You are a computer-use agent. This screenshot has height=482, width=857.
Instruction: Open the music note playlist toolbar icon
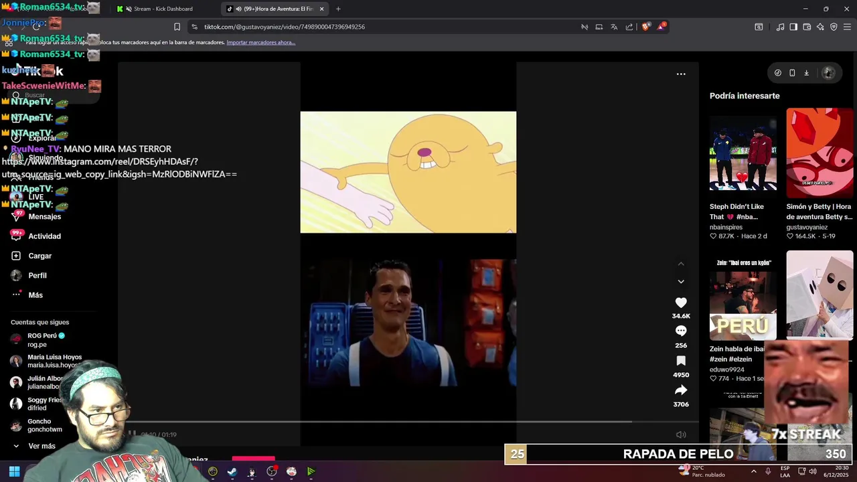point(780,27)
